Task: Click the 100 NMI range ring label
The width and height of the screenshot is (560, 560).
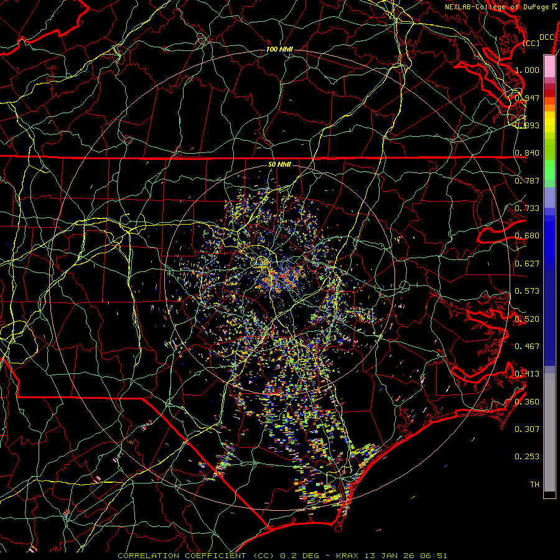Action: 279,49
